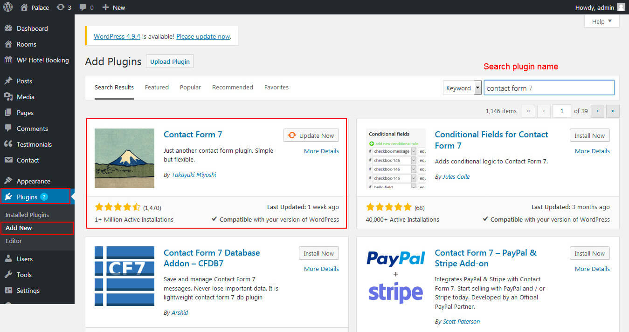This screenshot has width=629, height=332.
Task: Open the Howdy, admin account menu
Action: click(x=601, y=7)
